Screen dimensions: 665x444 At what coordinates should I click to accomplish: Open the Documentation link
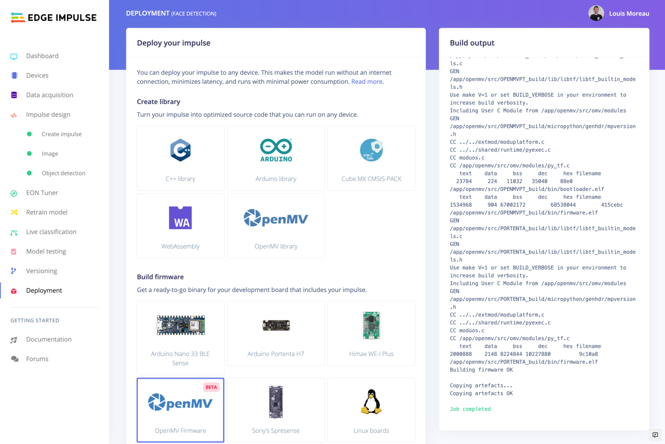tap(49, 339)
